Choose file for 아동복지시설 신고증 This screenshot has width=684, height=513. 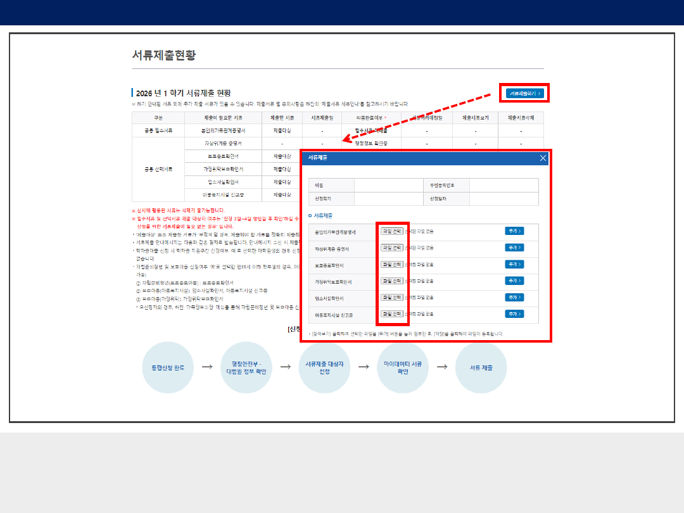pos(391,313)
